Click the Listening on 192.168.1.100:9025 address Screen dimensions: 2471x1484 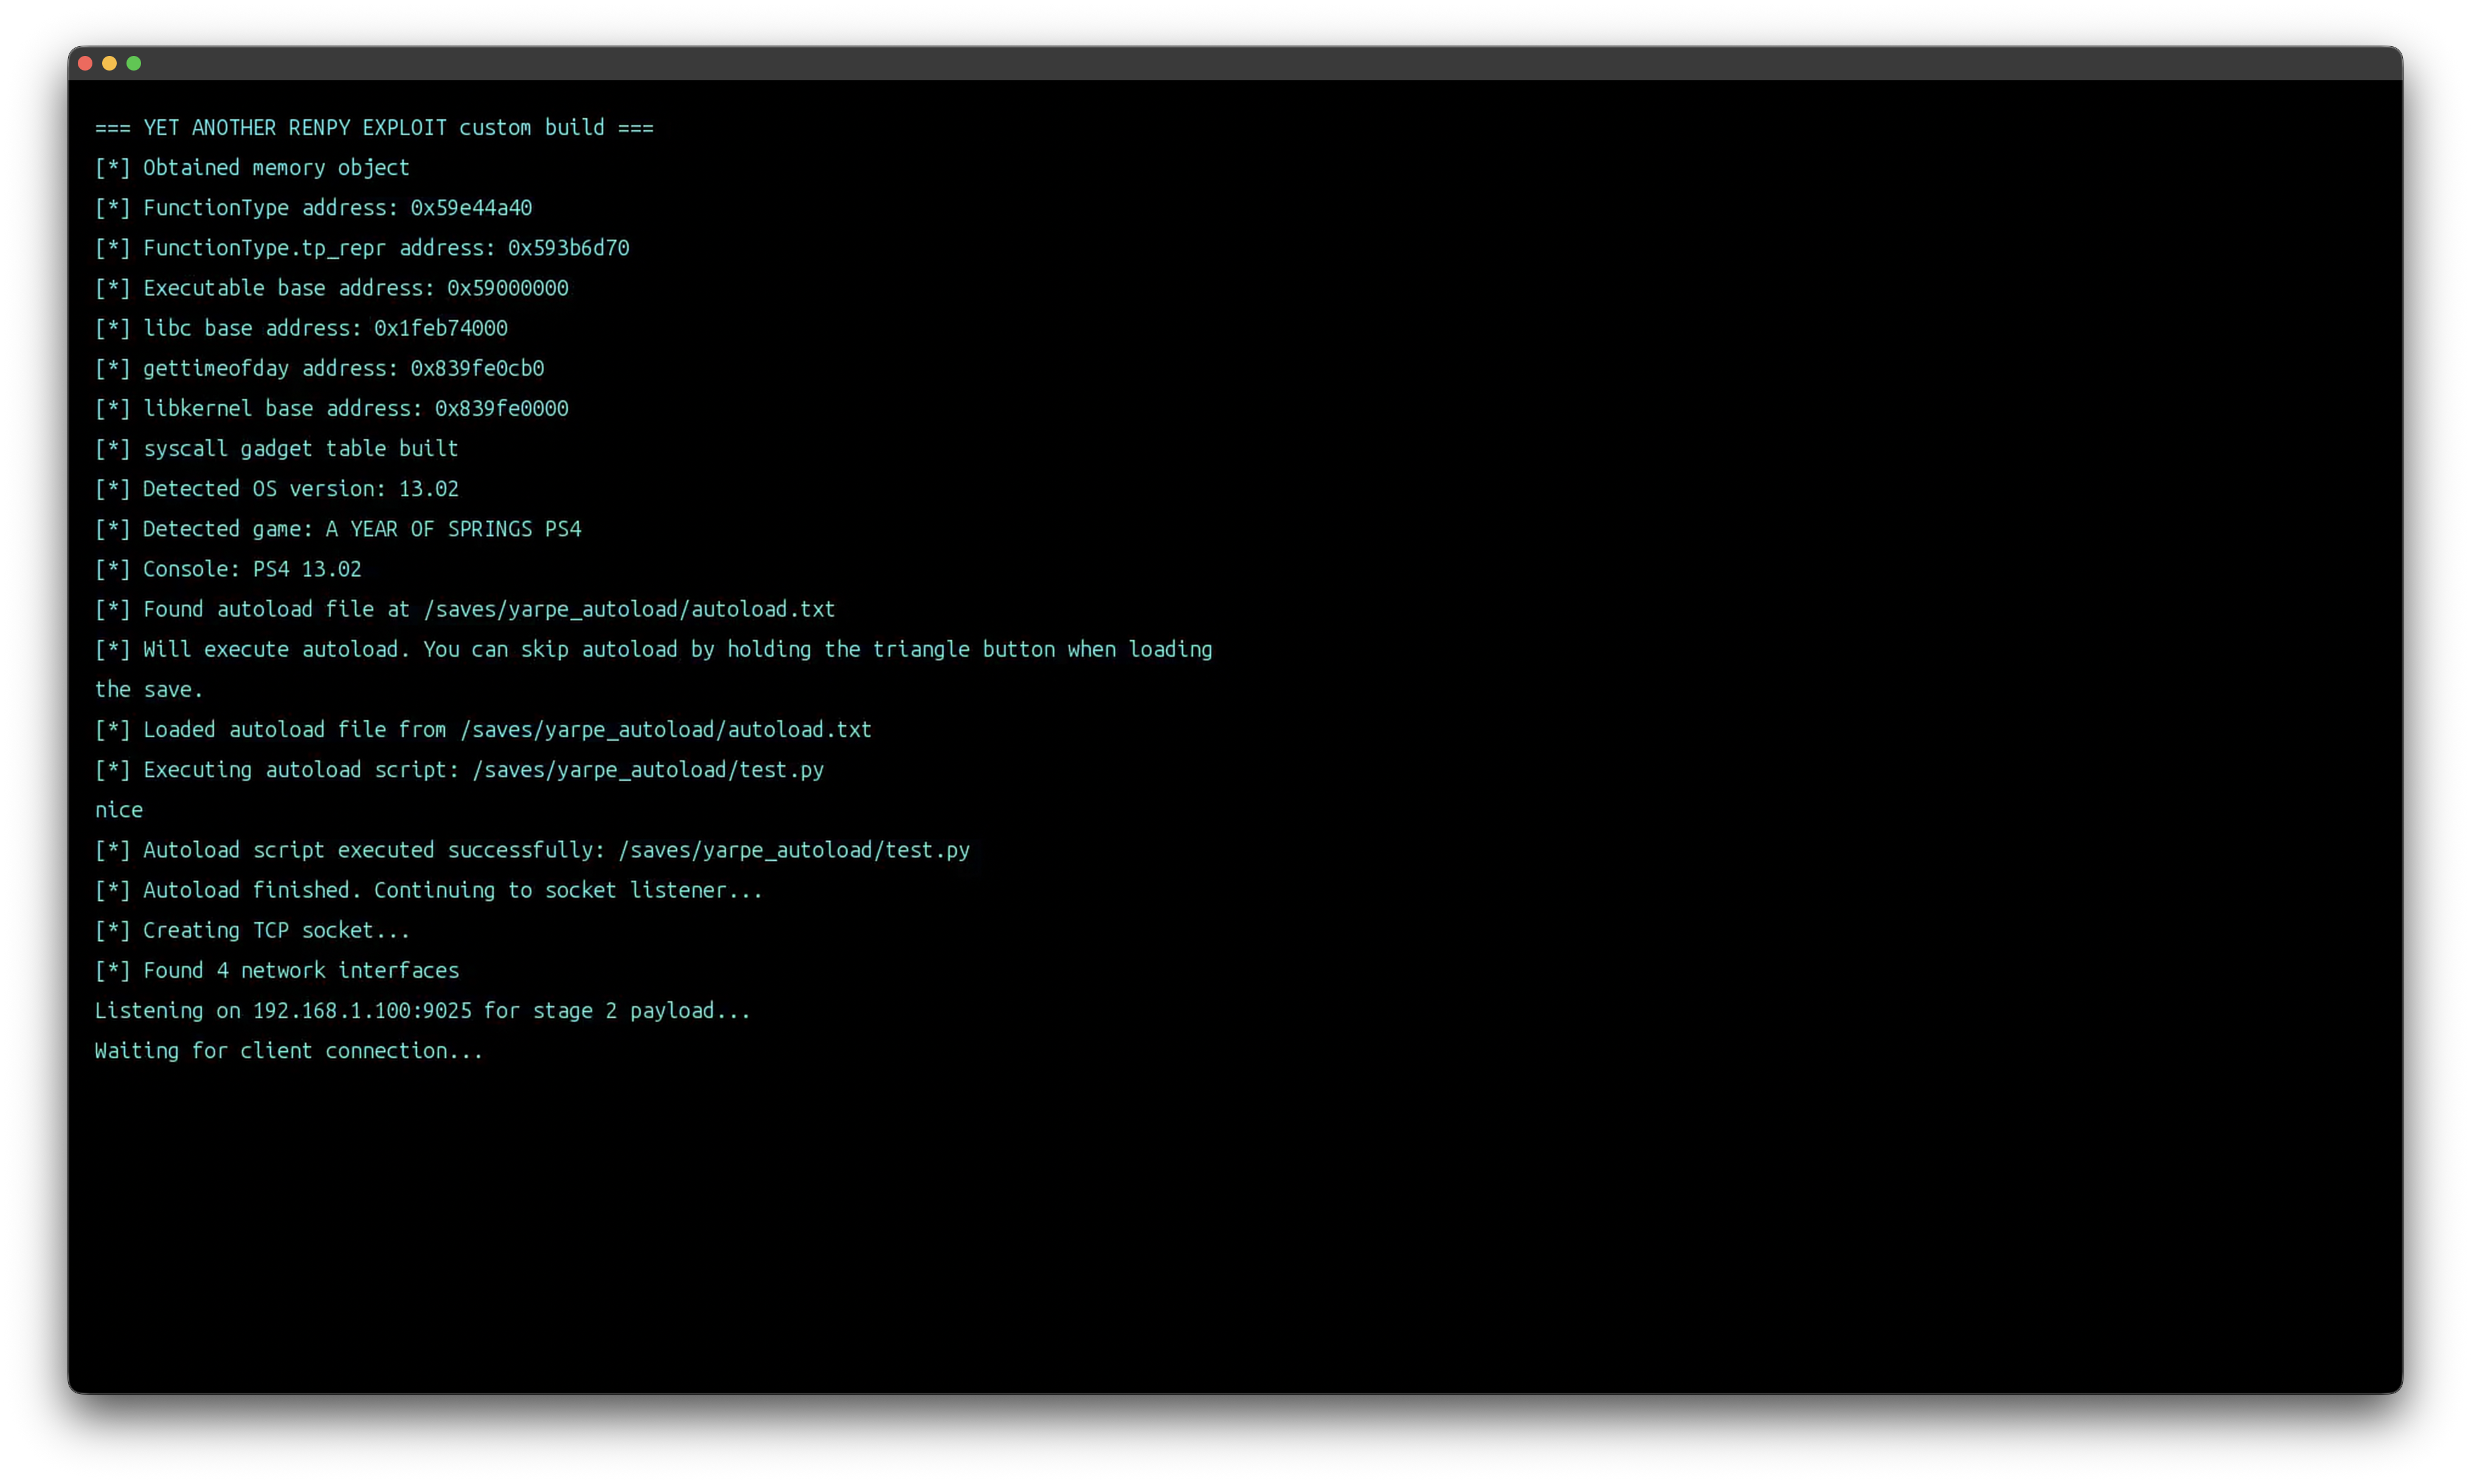[x=362, y=1011]
